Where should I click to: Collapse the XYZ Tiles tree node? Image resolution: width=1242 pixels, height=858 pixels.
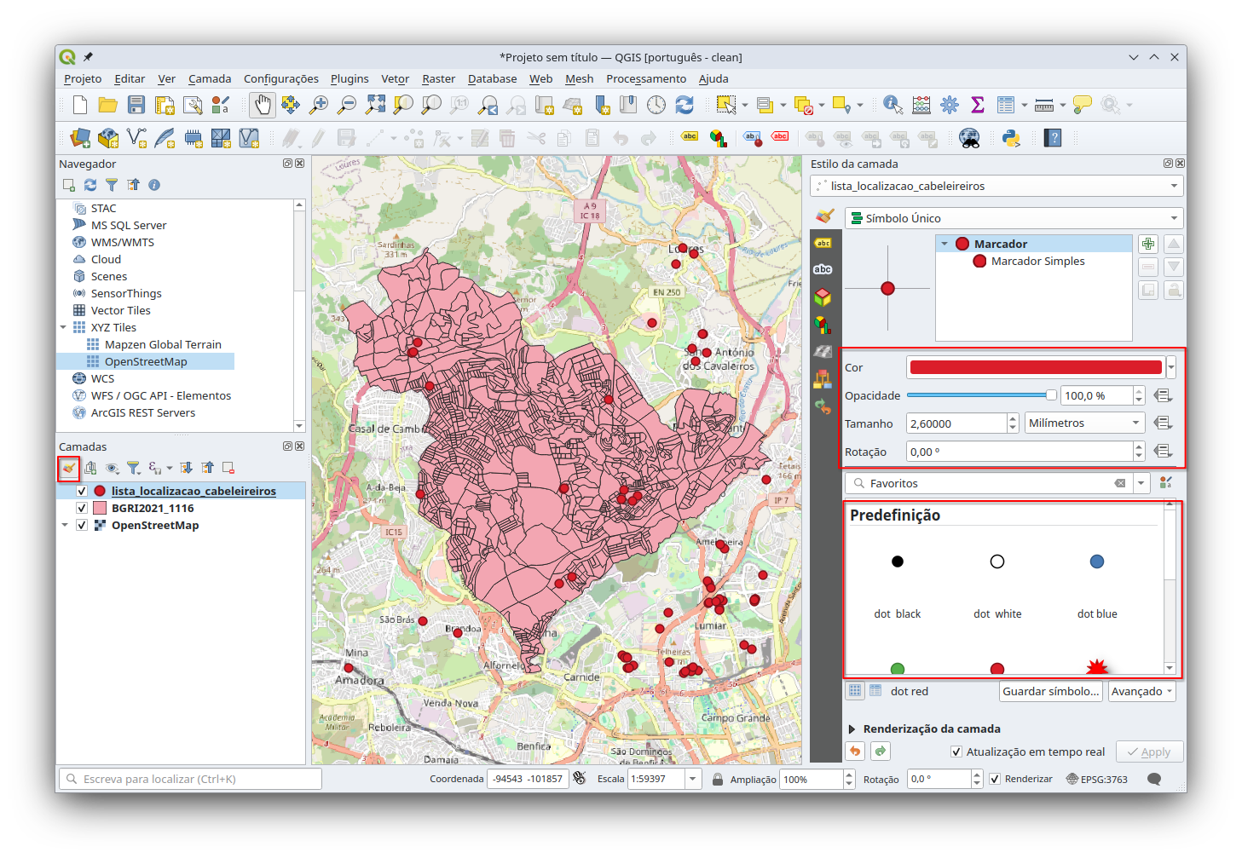pos(63,327)
